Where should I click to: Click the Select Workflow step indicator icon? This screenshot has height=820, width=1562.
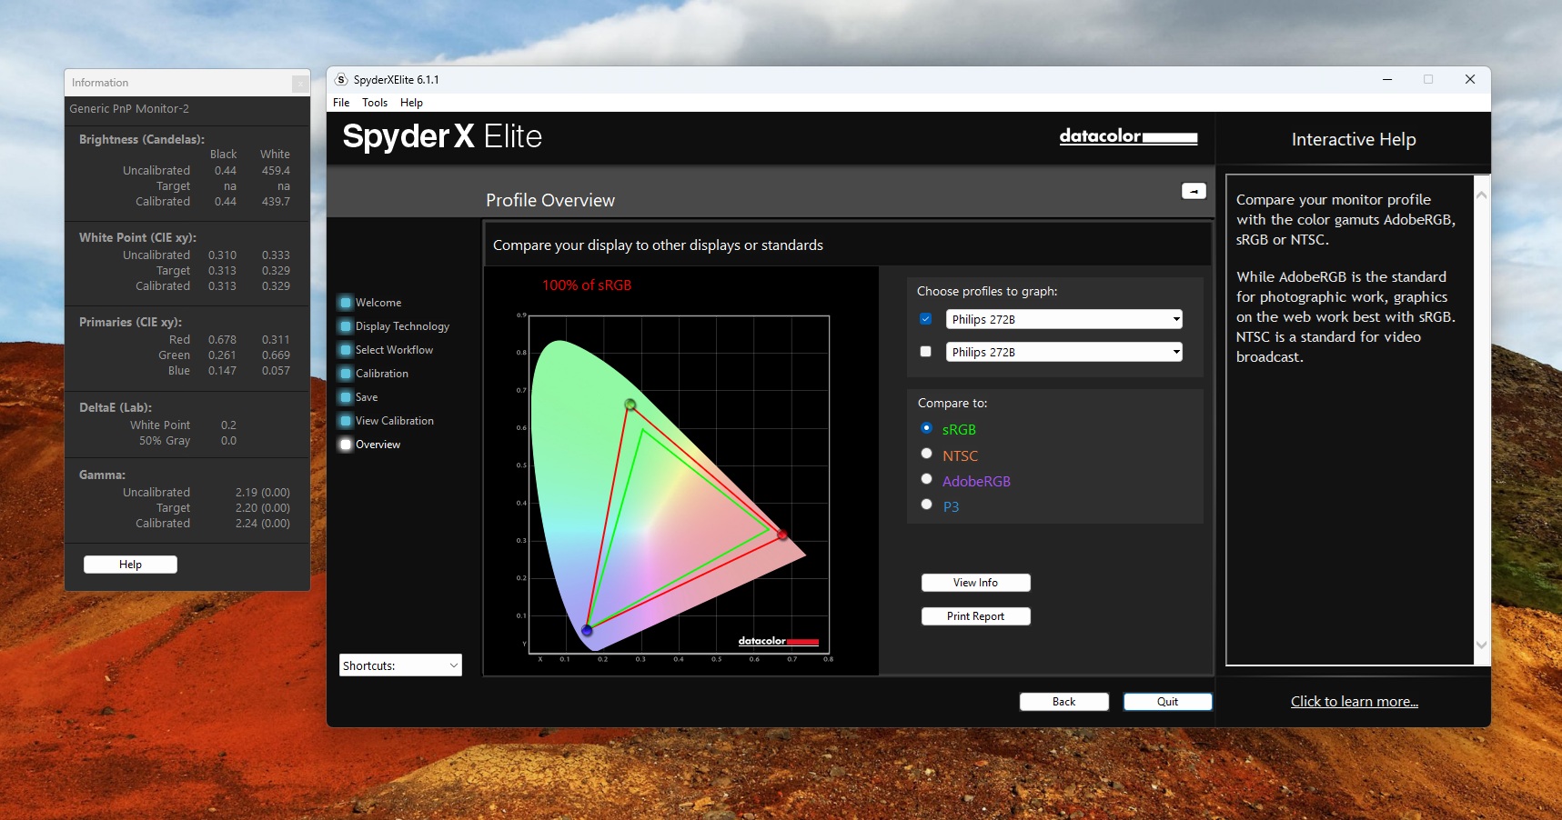[x=346, y=350]
